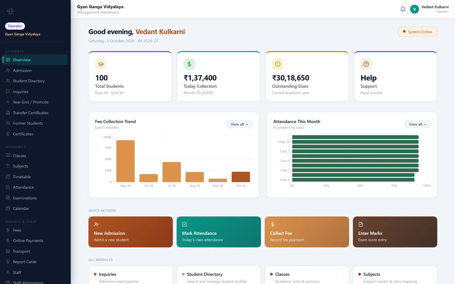Click the ₹1,37,400 Today Collection value

(200, 78)
